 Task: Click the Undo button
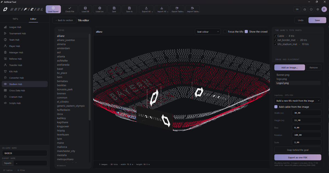[x=301, y=20]
